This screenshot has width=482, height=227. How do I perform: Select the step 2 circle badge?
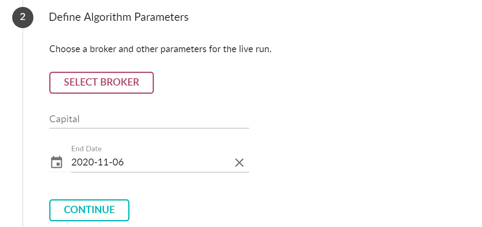coord(23,17)
